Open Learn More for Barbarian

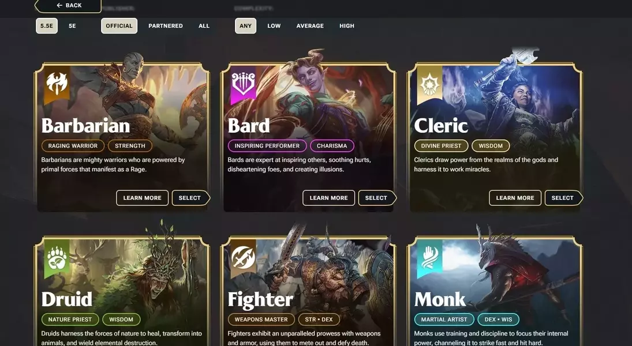[143, 198]
